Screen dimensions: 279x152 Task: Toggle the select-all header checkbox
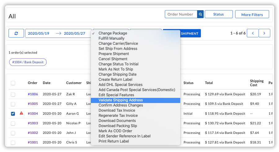[13, 83]
